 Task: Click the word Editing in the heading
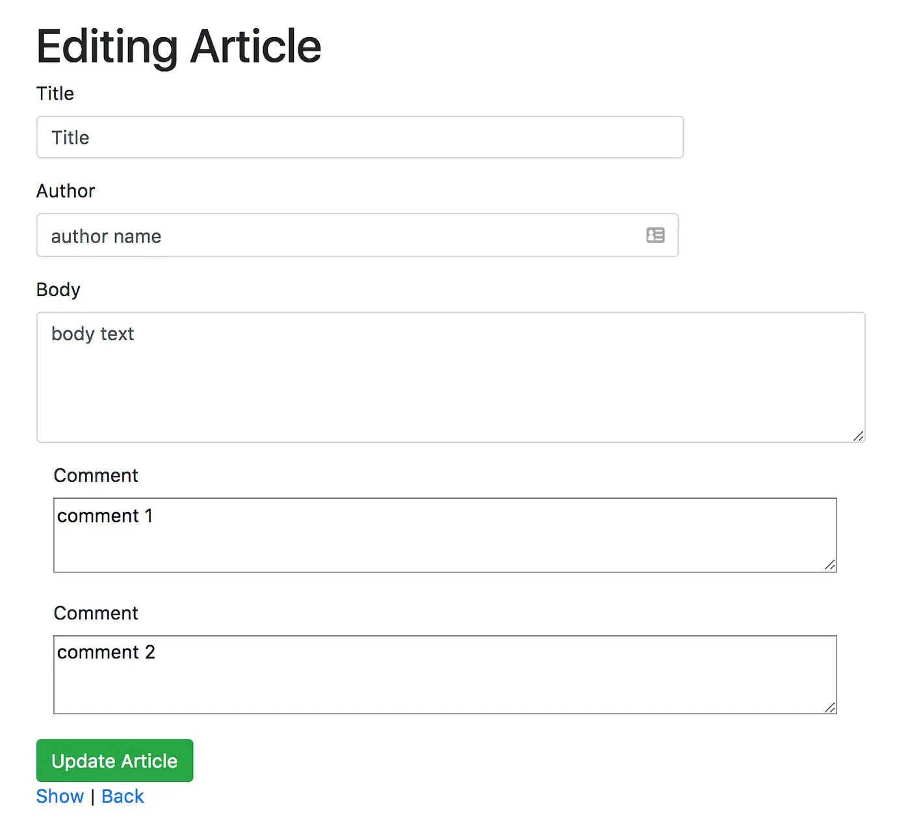coord(107,47)
